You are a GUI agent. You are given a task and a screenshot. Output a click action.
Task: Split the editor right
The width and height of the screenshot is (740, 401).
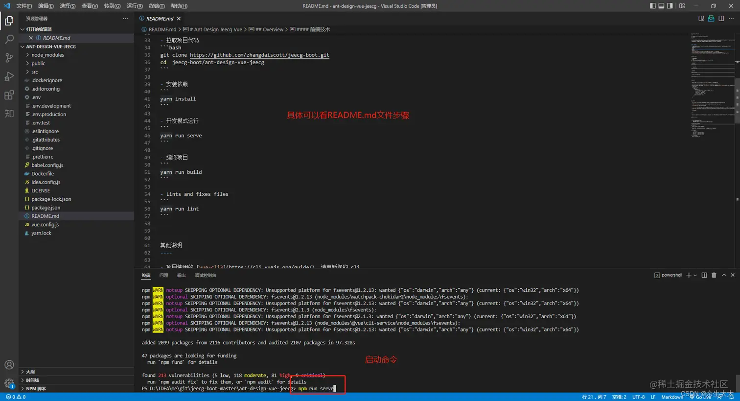point(721,19)
